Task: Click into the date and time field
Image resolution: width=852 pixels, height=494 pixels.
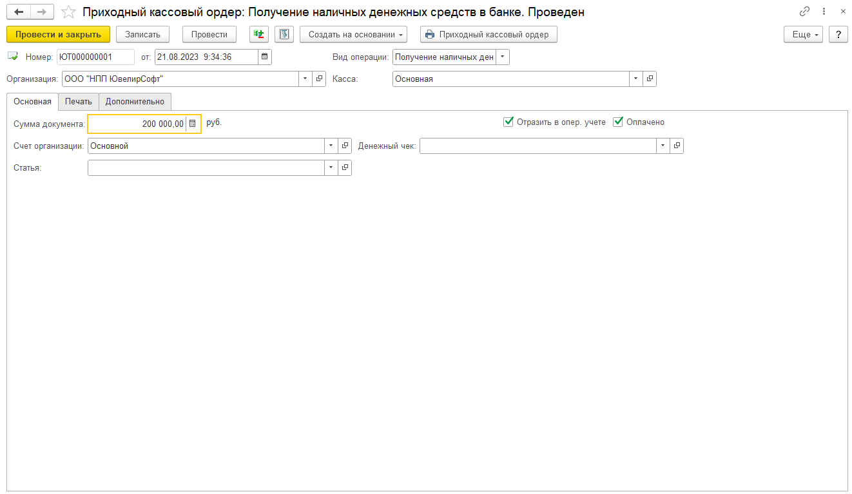Action: (x=207, y=57)
